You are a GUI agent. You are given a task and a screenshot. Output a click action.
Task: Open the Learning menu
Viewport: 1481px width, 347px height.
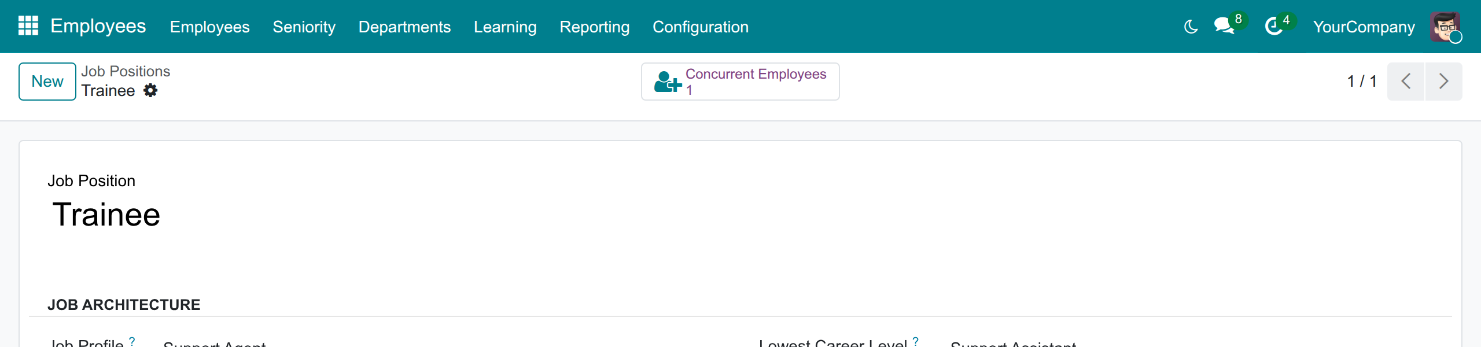[x=505, y=27]
